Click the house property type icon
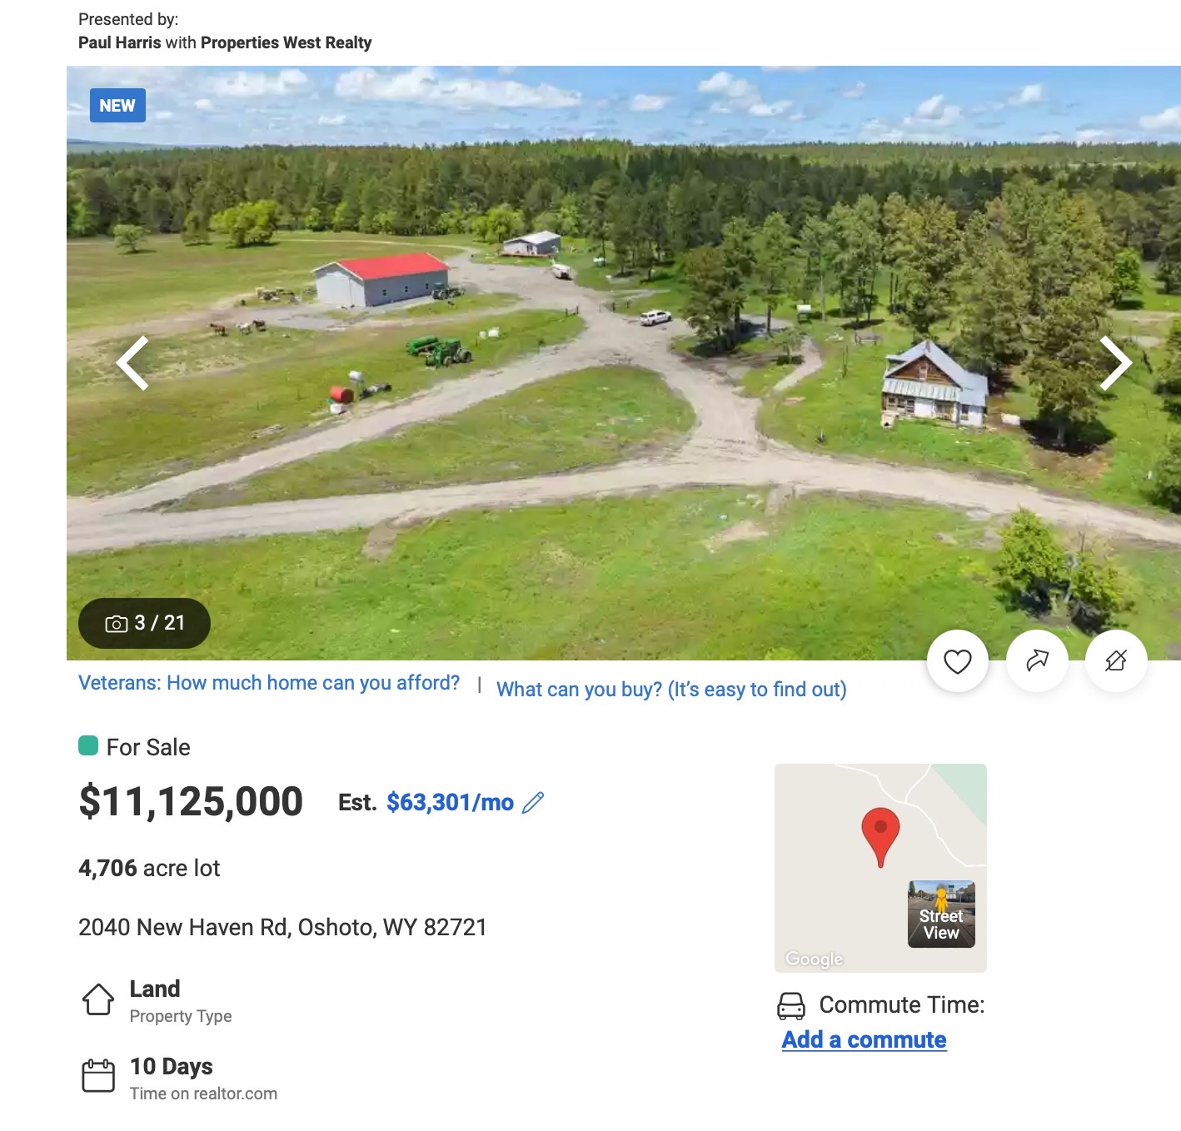 (x=98, y=999)
